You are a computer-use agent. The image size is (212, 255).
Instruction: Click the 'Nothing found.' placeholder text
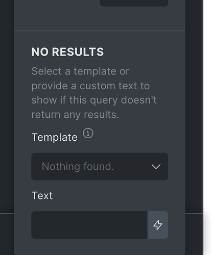click(x=78, y=166)
